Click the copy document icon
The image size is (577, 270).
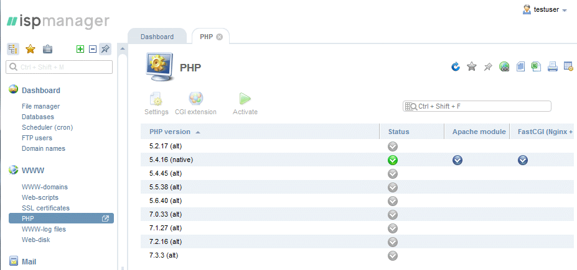(520, 67)
